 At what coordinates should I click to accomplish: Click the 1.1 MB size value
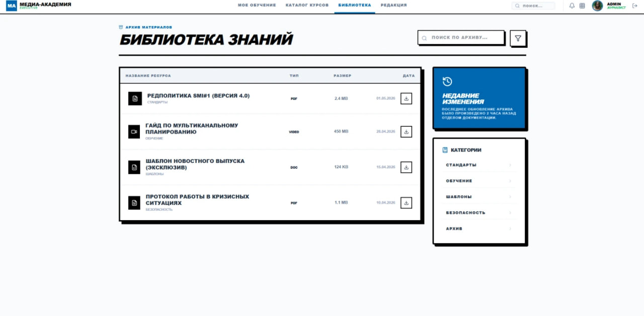point(341,202)
